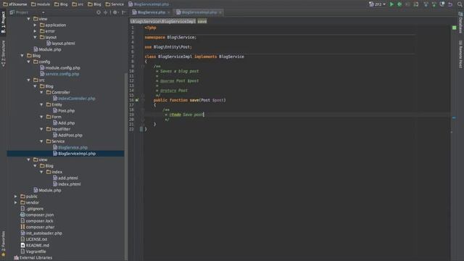
Task: Click save method editor breadcrumb
Action: [x=202, y=21]
